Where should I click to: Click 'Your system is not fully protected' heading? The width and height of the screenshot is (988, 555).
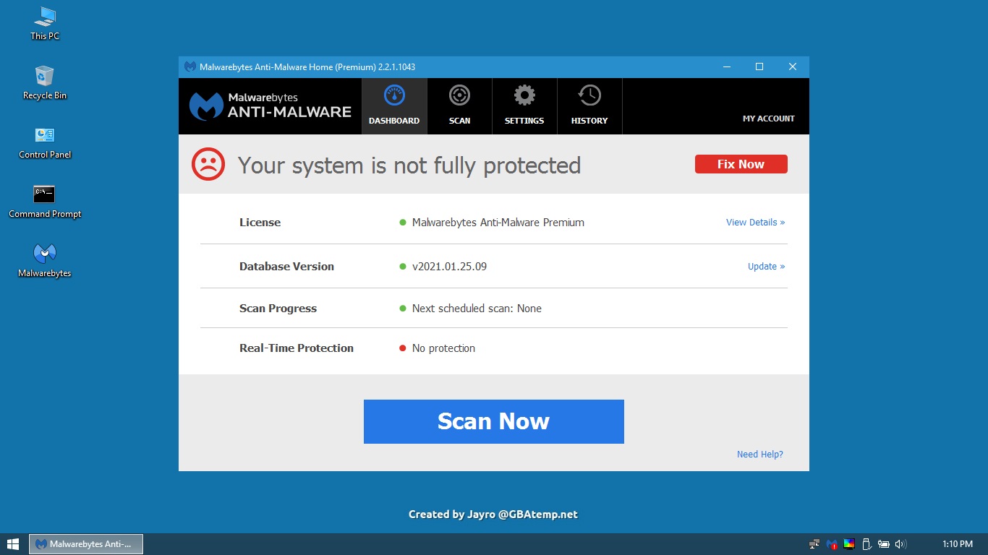(409, 165)
